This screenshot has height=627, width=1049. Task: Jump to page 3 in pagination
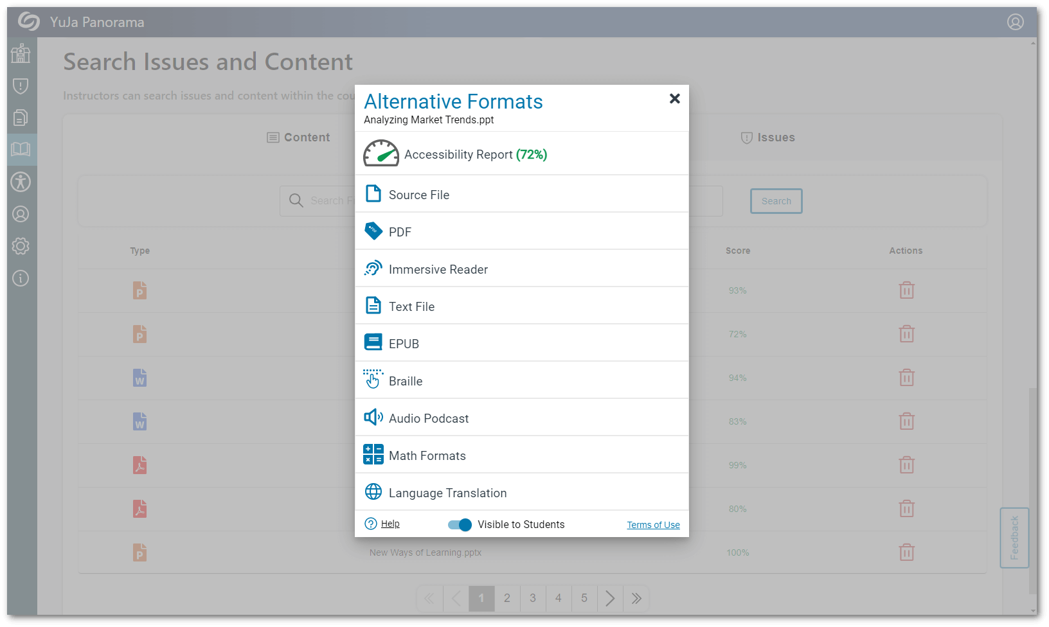(x=533, y=599)
